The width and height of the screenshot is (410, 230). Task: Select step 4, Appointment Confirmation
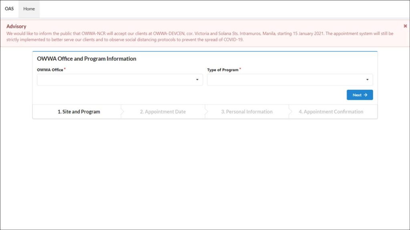332,111
